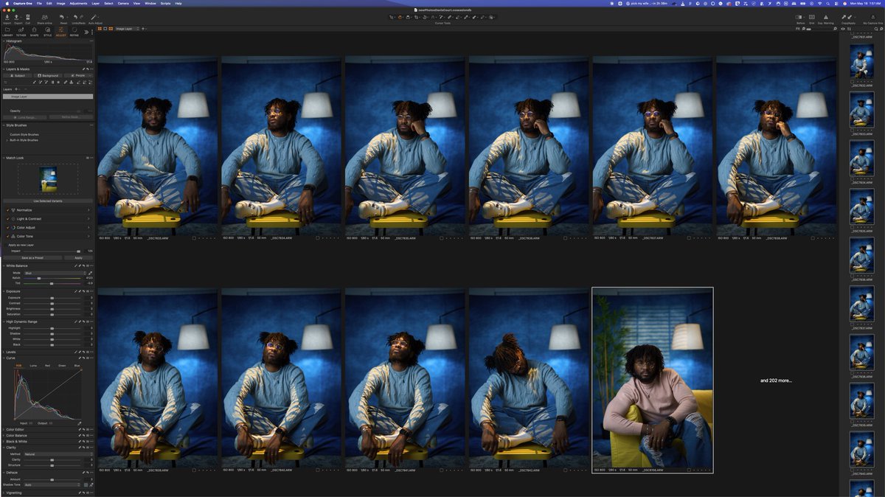The height and width of the screenshot is (497, 885).
Task: Open White Balance Mode dropdown
Action: pos(54,273)
